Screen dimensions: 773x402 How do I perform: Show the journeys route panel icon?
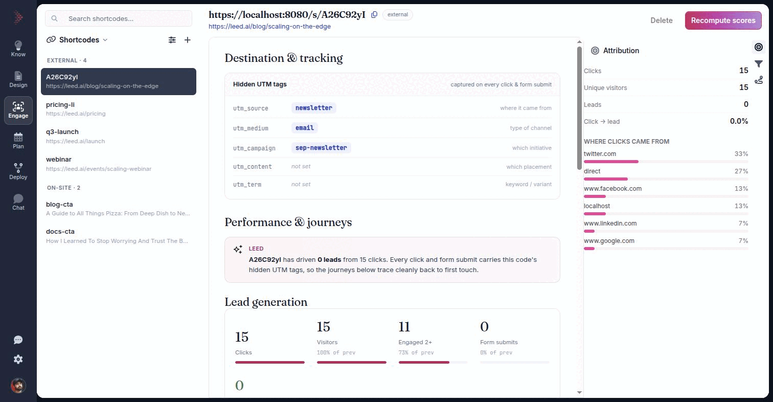click(x=759, y=80)
